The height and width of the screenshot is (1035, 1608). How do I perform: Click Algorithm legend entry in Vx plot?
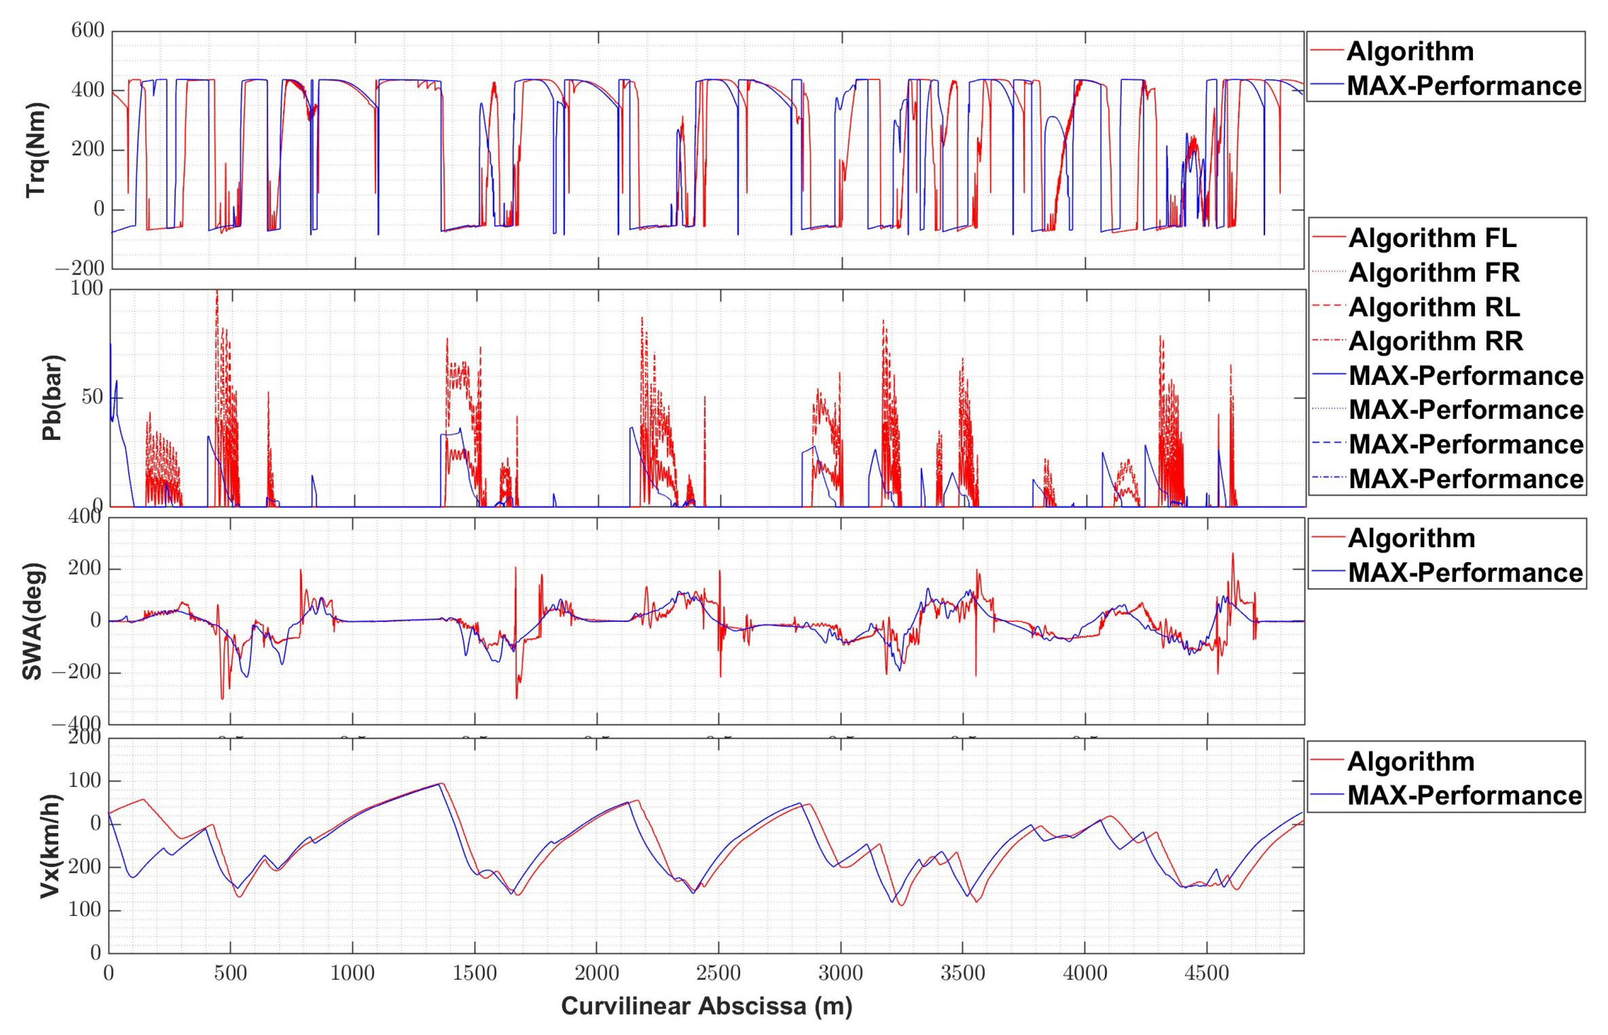[1410, 762]
